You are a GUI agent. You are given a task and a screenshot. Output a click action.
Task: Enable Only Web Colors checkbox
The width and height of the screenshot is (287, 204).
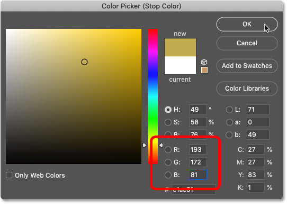(x=9, y=175)
